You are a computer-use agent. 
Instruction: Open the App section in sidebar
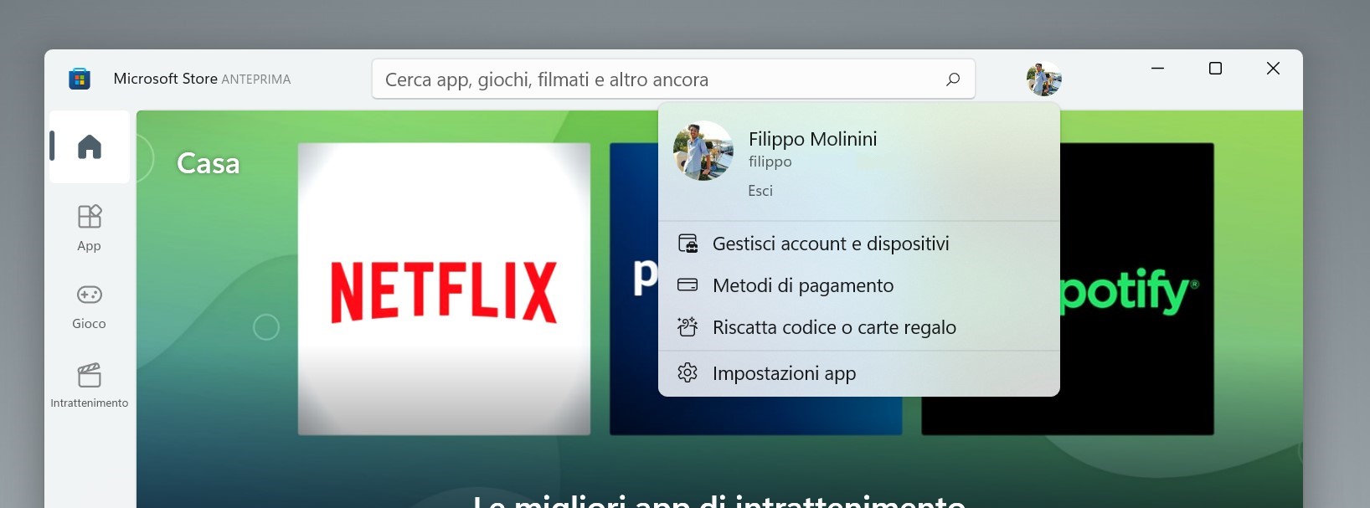tap(90, 228)
